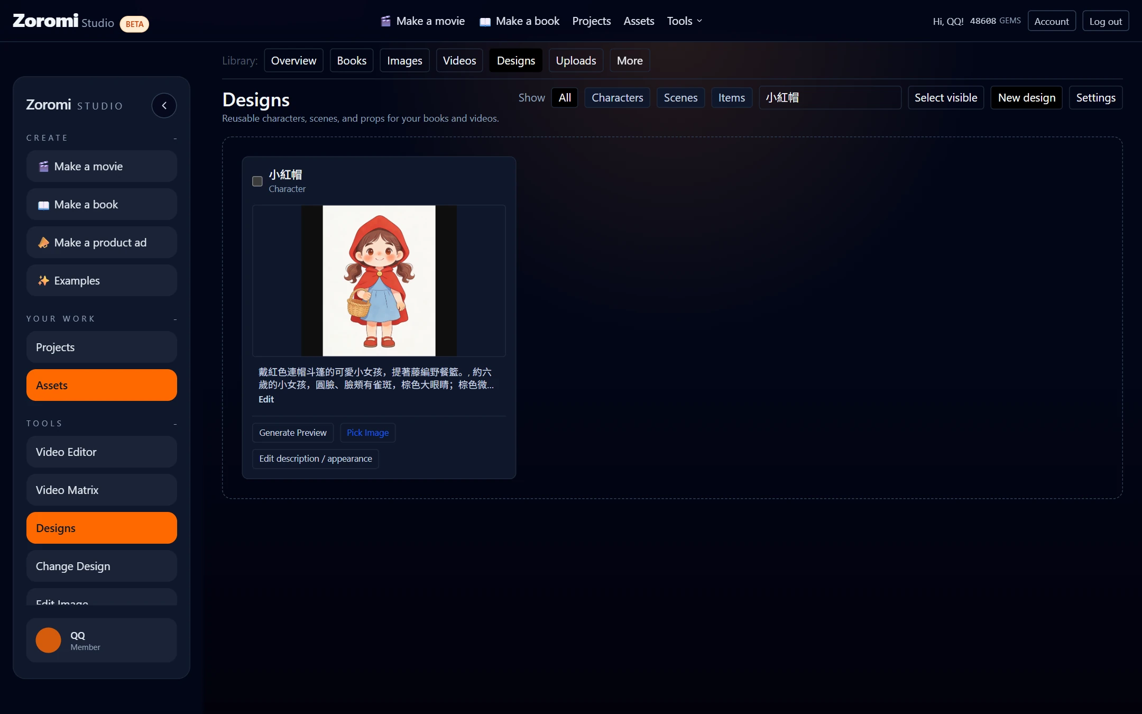Click Generate Preview button

293,433
